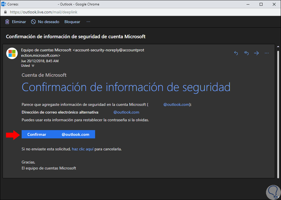The image size is (281, 200).
Task: Click the scrollbar up arrow
Action: (x=278, y=47)
